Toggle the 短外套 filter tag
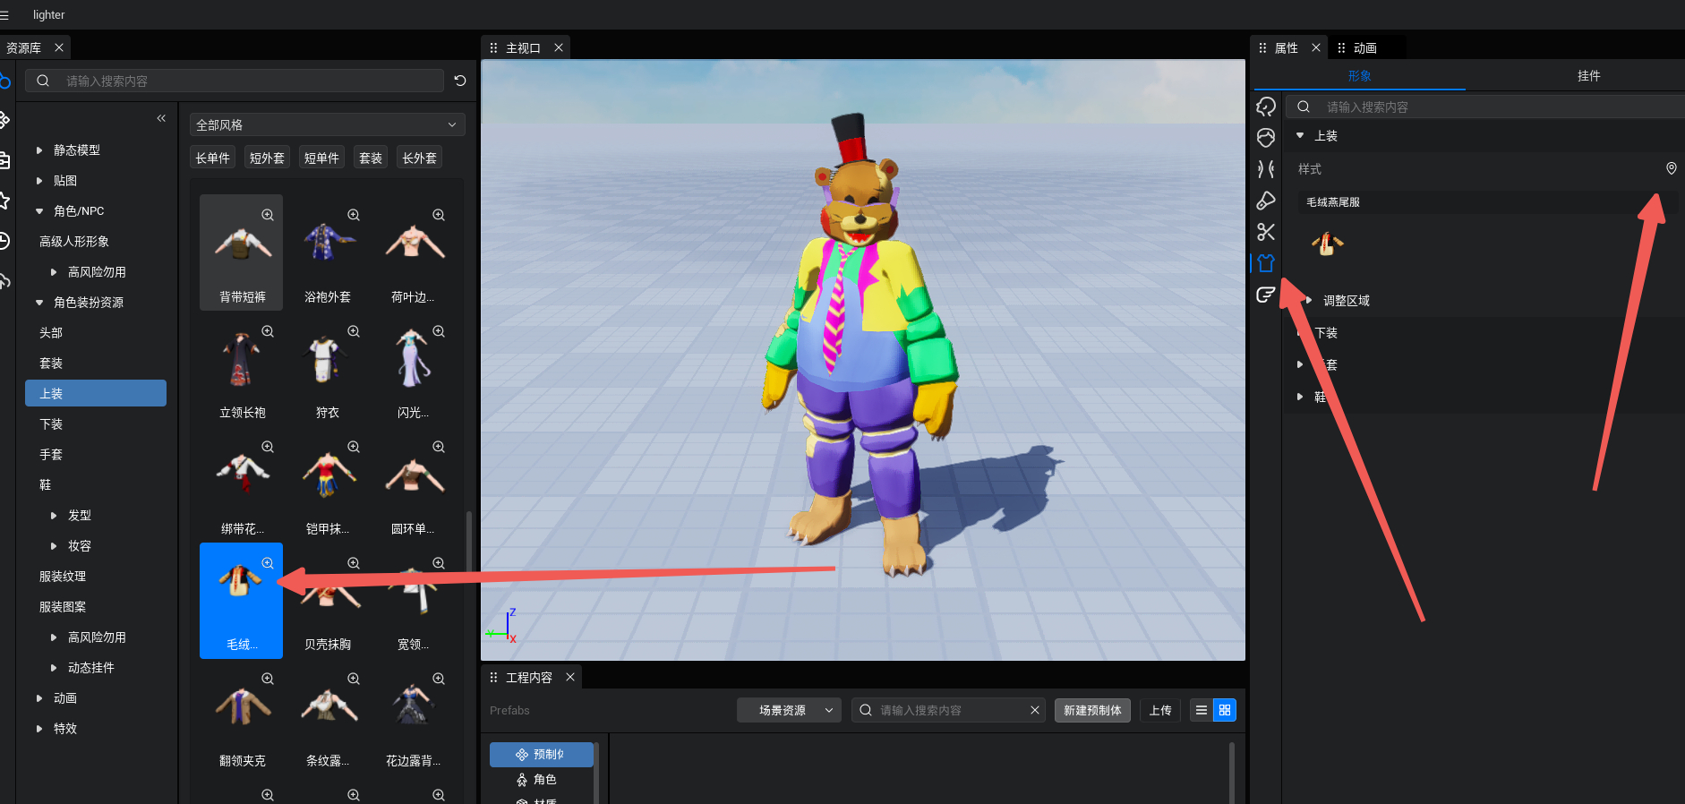The height and width of the screenshot is (804, 1685). (267, 158)
